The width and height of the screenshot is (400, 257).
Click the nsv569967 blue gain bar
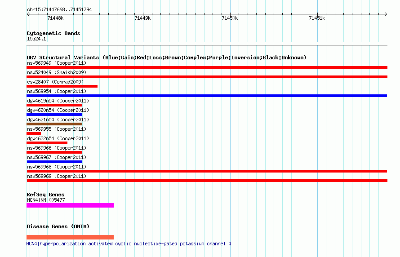[54, 162]
